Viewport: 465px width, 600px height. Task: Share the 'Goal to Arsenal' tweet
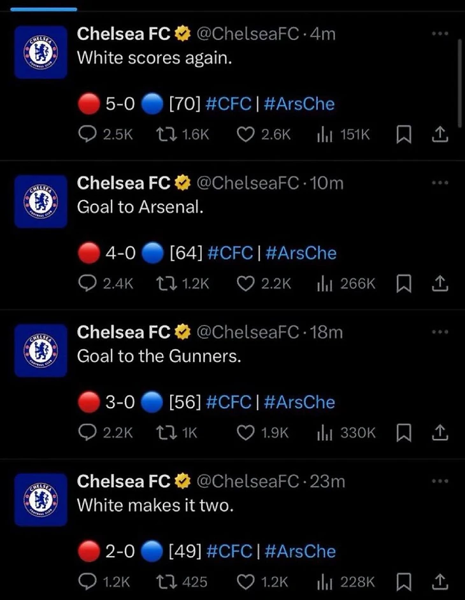[x=441, y=283]
